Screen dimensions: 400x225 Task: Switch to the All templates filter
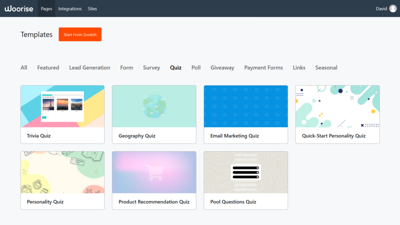[24, 67]
